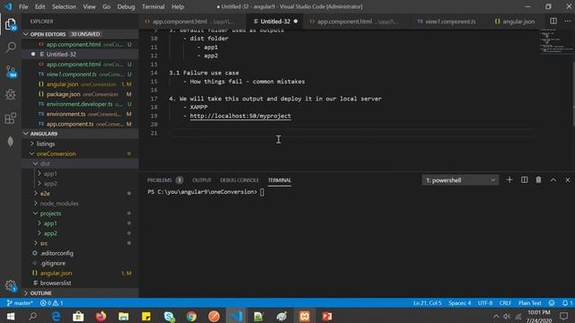Click the editor minimap preview

(x=555, y=42)
